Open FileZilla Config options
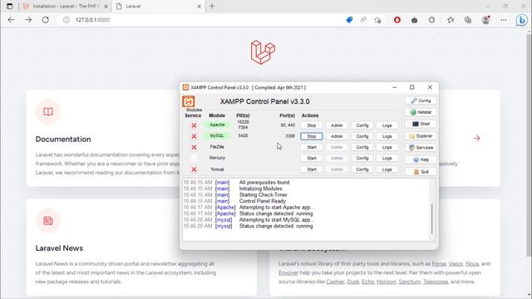 362,147
